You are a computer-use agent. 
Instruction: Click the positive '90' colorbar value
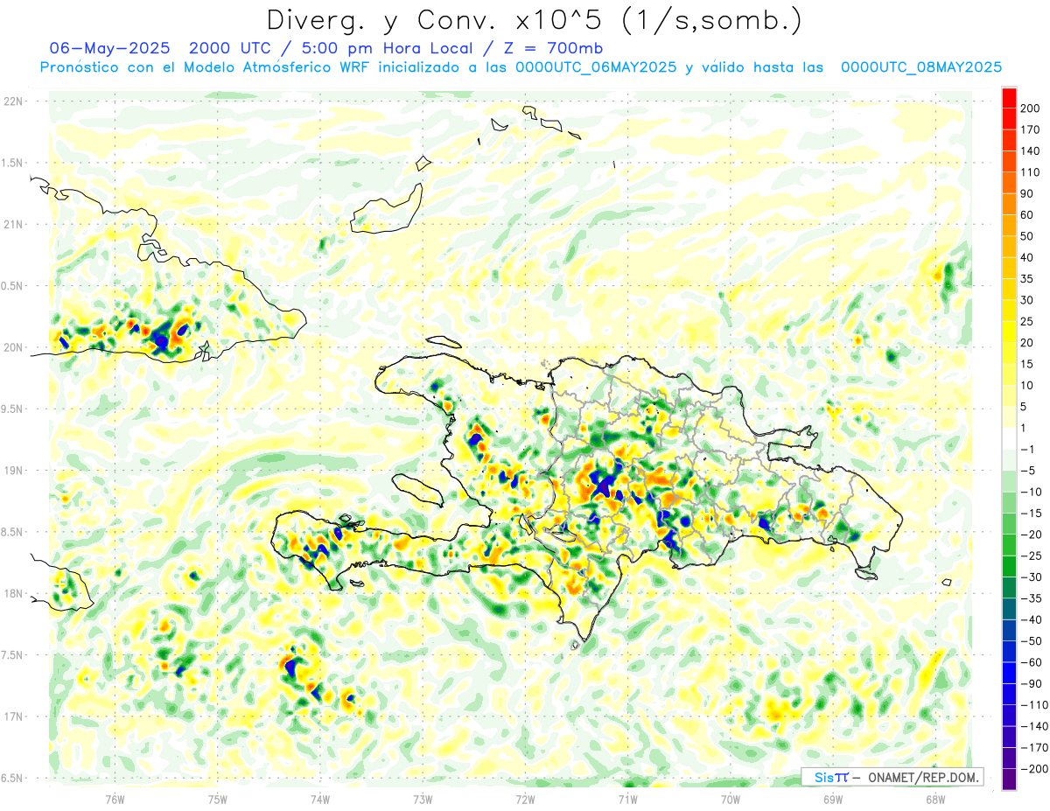click(x=1027, y=193)
